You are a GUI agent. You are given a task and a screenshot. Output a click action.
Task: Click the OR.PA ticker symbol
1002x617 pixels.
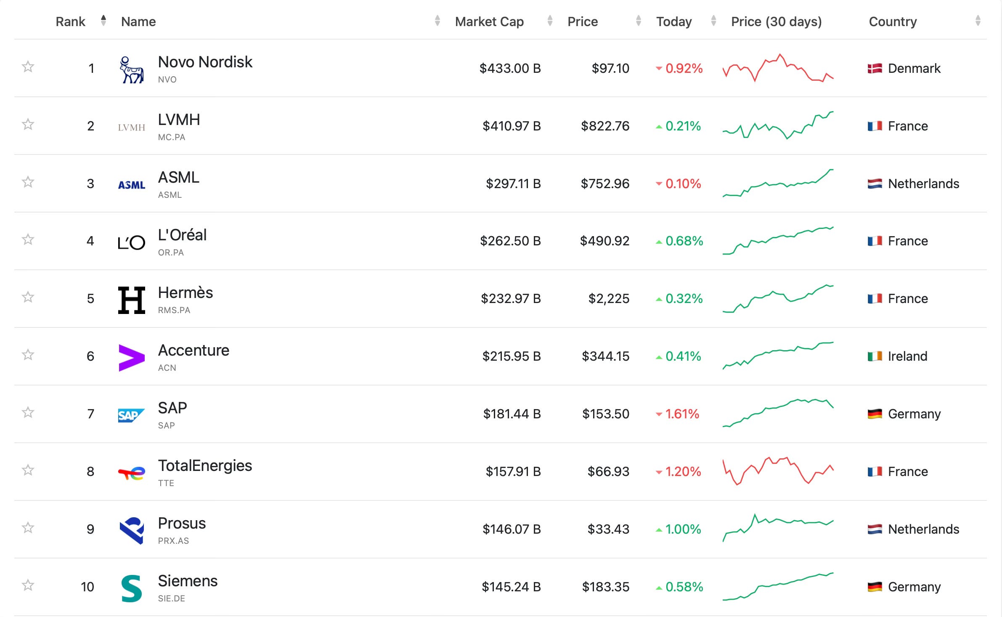click(171, 253)
